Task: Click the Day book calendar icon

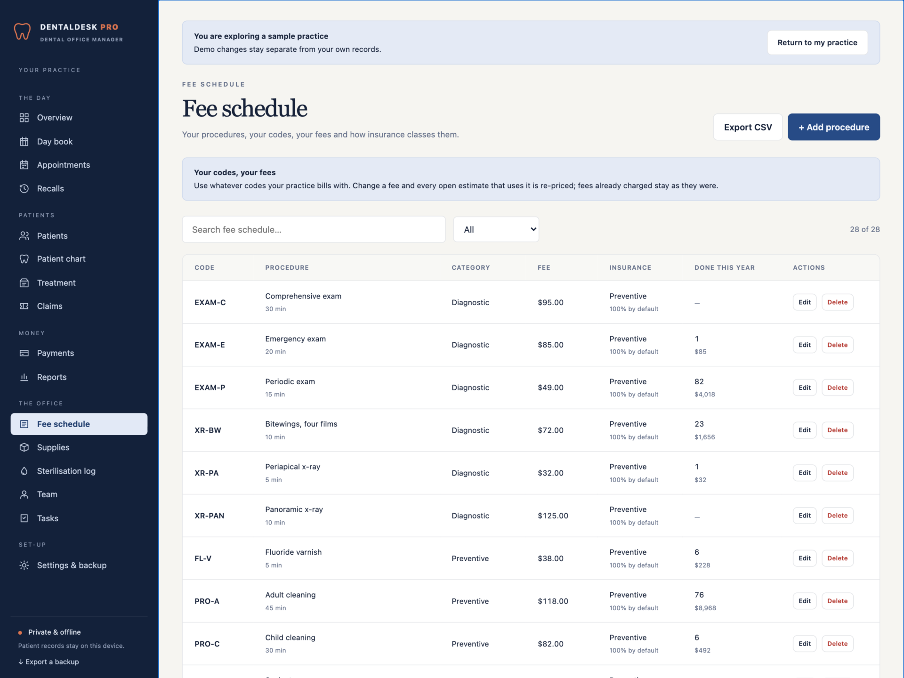Action: click(x=24, y=142)
